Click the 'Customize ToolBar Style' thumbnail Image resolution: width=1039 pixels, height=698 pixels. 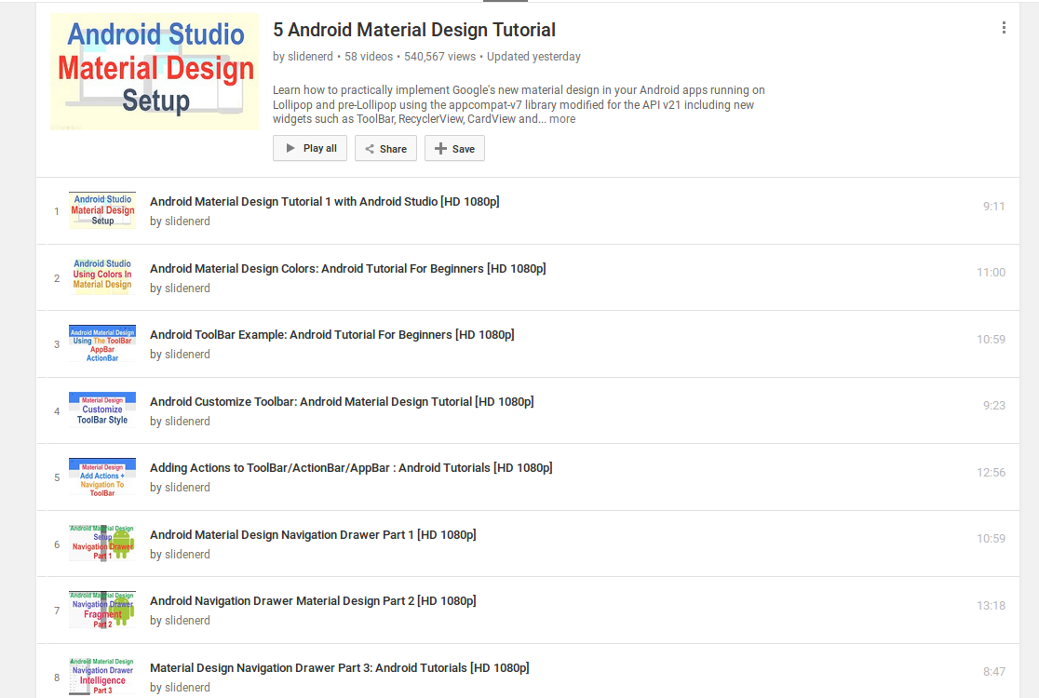pyautogui.click(x=102, y=410)
